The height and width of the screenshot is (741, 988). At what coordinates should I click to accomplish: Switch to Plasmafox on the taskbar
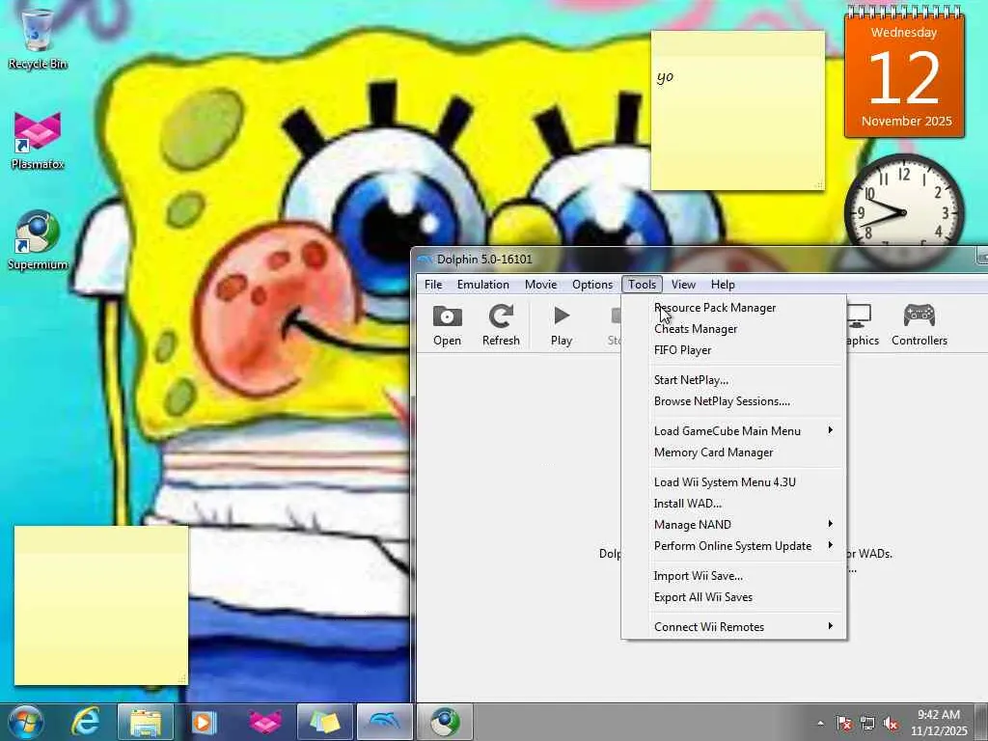265,722
